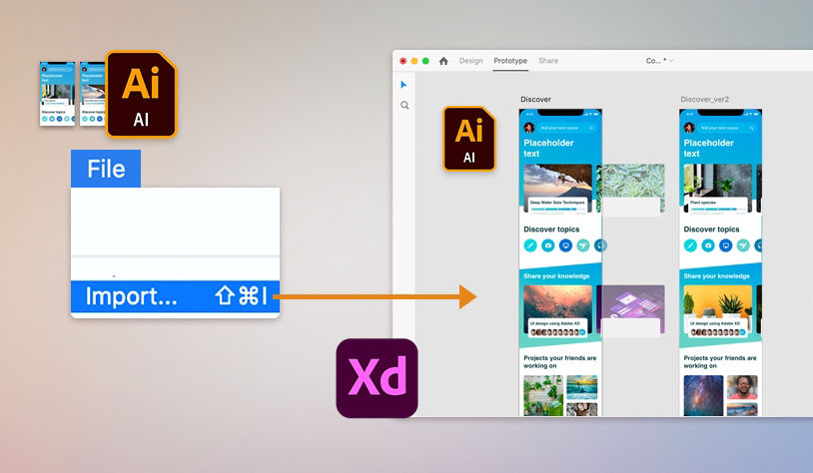Image resolution: width=813 pixels, height=473 pixels.
Task: Click first artboard thumbnail beside Ai icon
Action: click(x=58, y=94)
